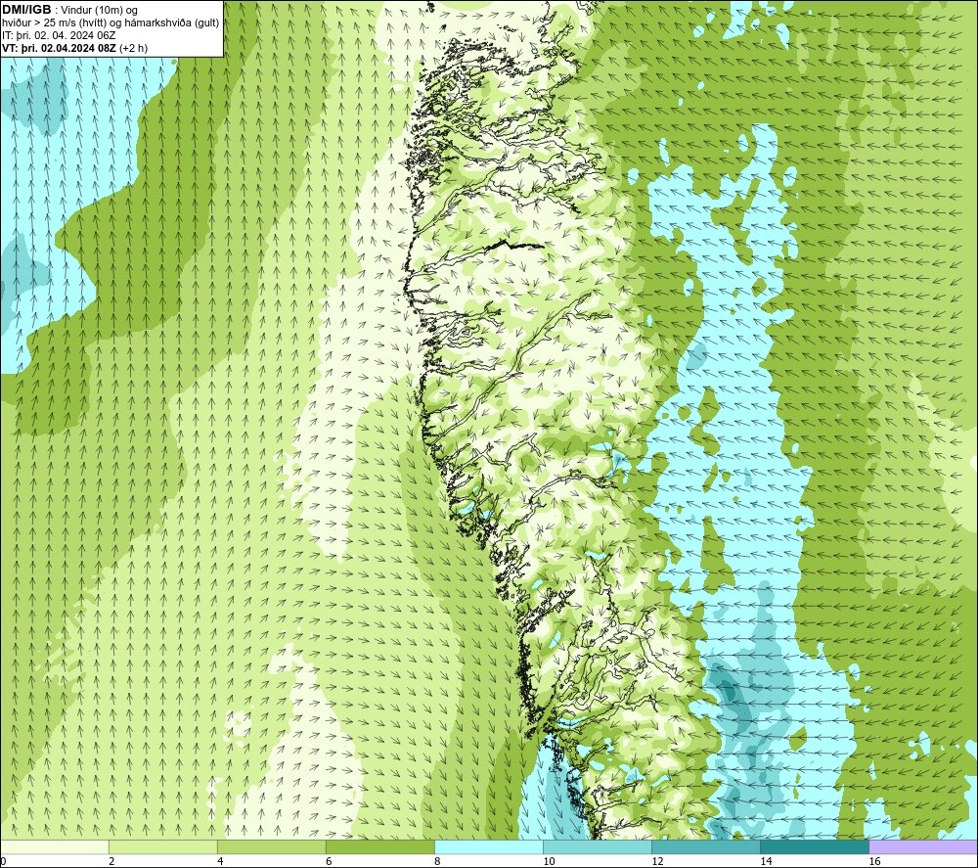Click the legend tick label 10
978x868 pixels.
coord(549,862)
